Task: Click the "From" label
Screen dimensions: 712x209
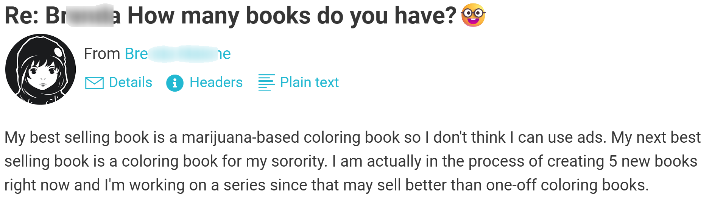Action: point(102,54)
